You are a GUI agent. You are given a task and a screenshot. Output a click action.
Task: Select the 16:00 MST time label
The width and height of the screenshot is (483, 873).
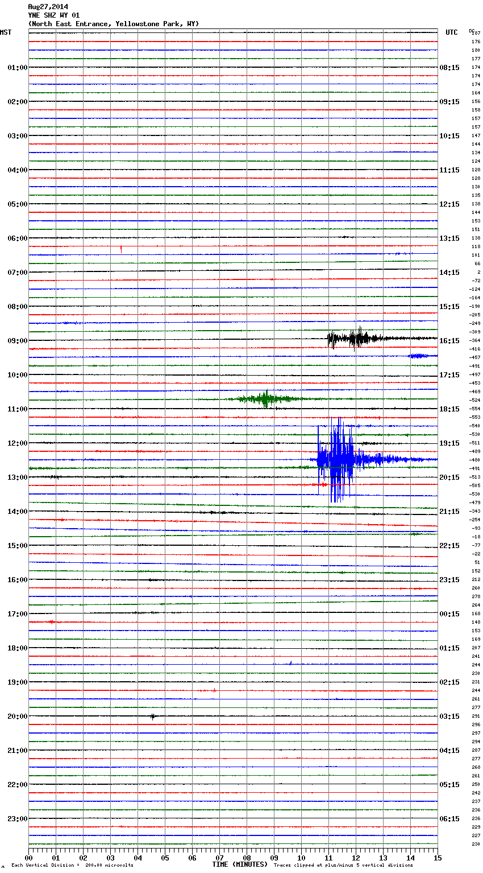coord(17,580)
